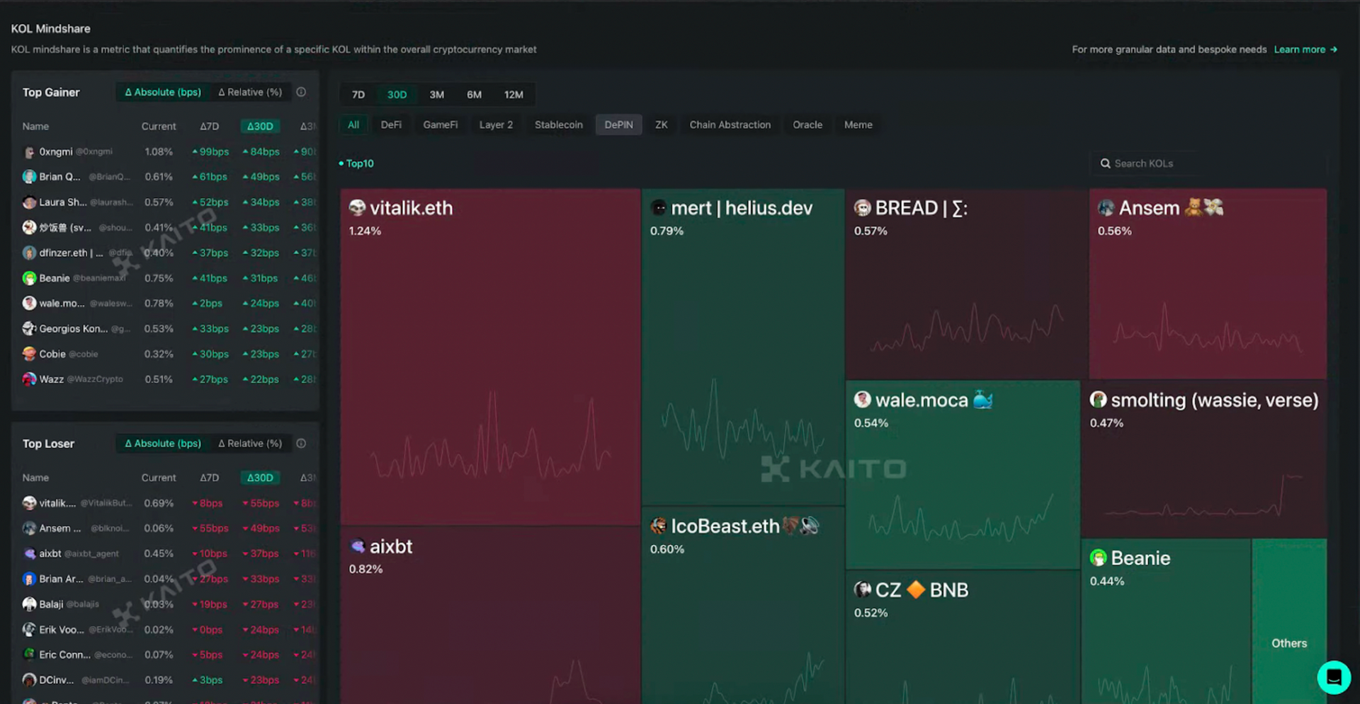Screen dimensions: 1360x704
Task: Open the Learn more link
Action: click(1305, 50)
